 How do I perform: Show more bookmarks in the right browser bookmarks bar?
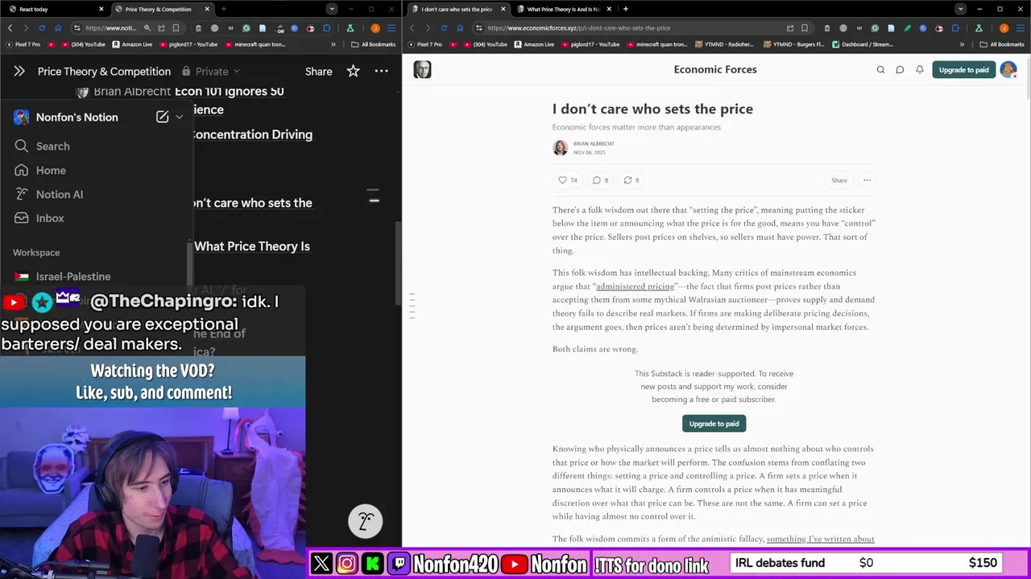tap(961, 44)
